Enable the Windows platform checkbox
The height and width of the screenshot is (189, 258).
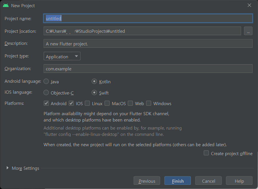148,103
